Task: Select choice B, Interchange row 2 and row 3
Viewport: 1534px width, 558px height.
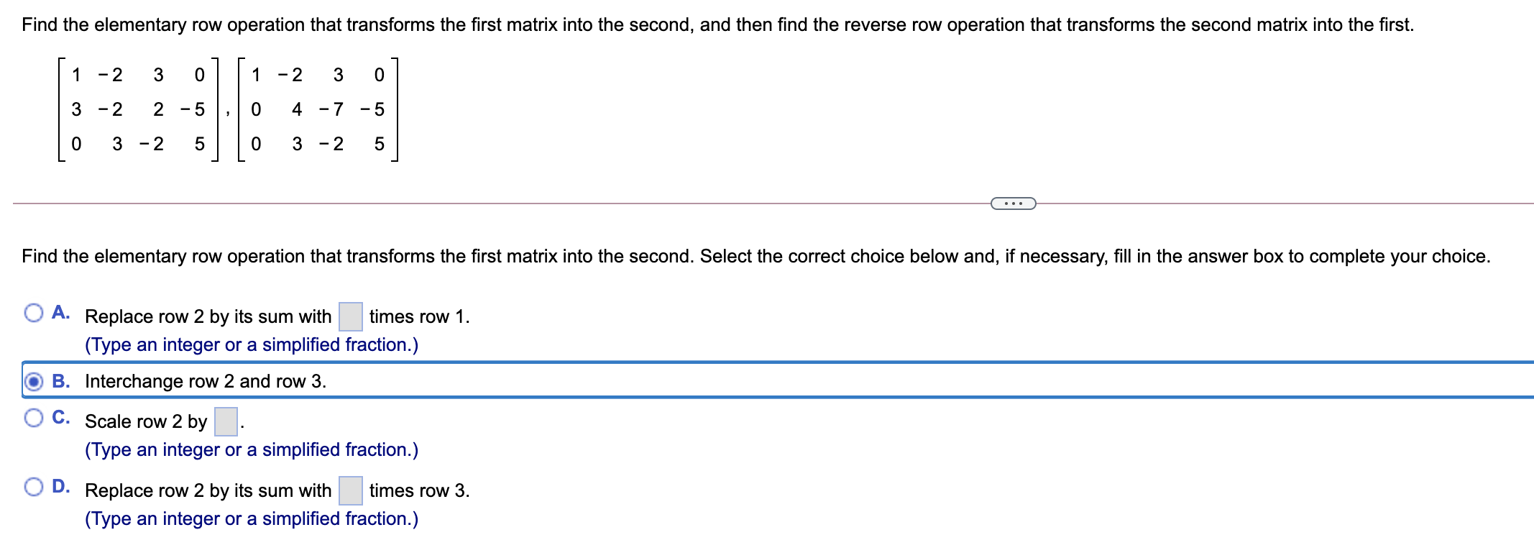Action: pyautogui.click(x=33, y=382)
